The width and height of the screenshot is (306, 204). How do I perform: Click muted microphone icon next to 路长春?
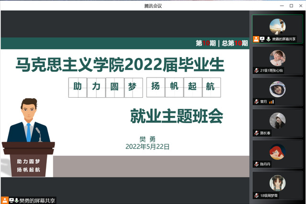[257, 133]
